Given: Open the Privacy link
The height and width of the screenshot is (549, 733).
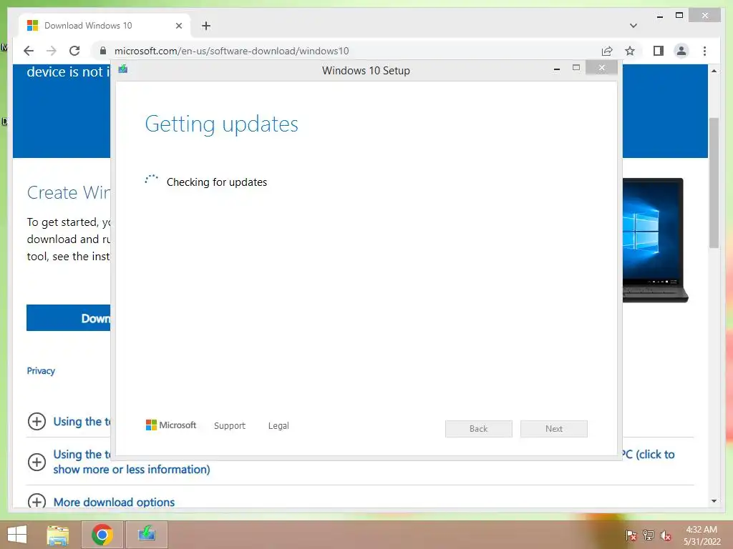Looking at the screenshot, I should (x=41, y=371).
